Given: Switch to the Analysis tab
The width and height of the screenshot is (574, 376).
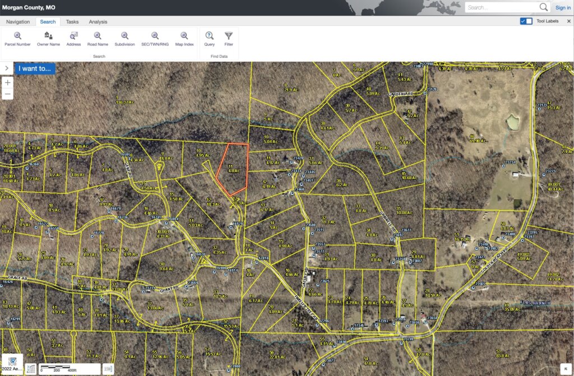Looking at the screenshot, I should 98,21.
